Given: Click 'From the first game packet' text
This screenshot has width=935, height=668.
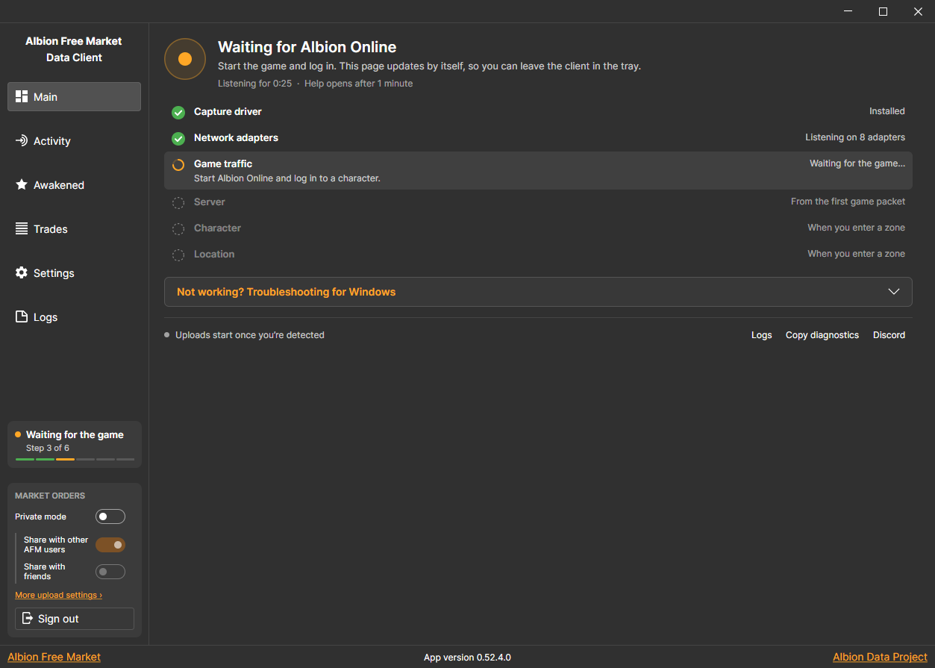Looking at the screenshot, I should click(x=848, y=202).
